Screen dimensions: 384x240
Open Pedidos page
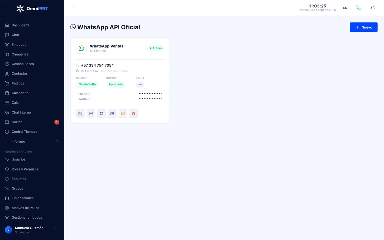[32, 83]
